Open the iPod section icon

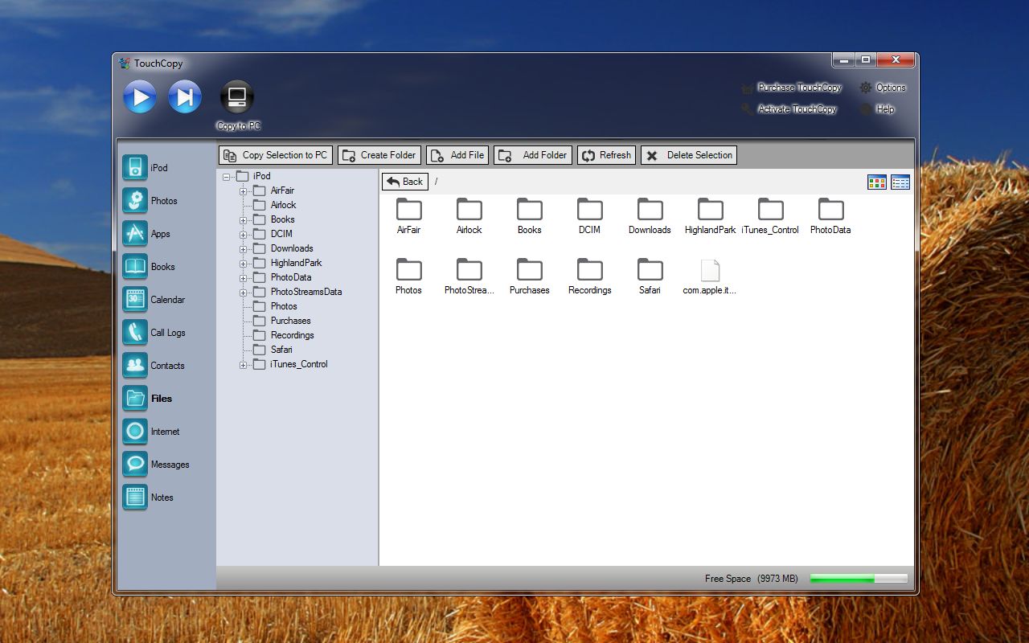(x=135, y=168)
